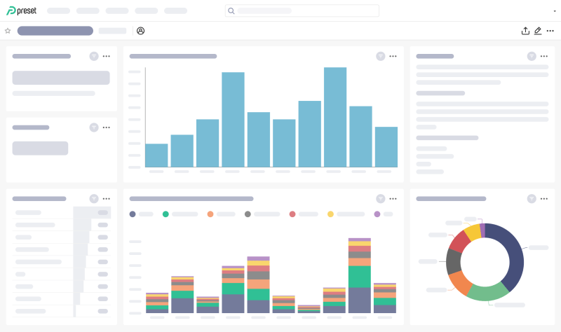
Task: Select the last navigation item before search bar
Action: click(175, 11)
